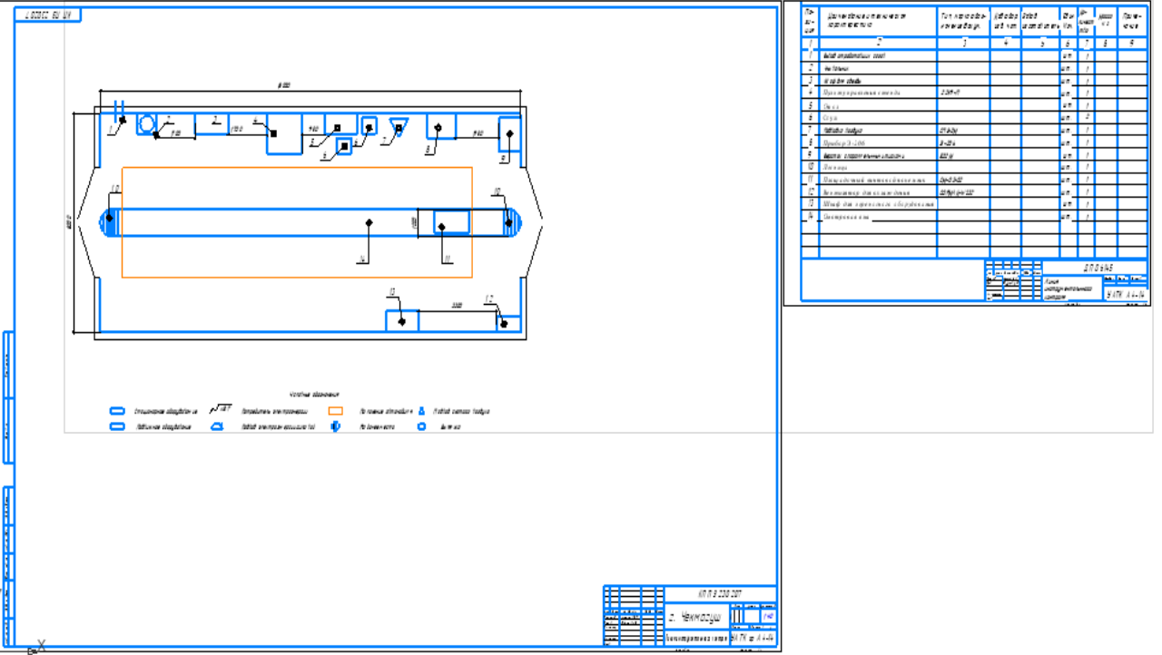Click the orange rectangle icon in legend
This screenshot has height=655, width=1162.
click(x=335, y=411)
